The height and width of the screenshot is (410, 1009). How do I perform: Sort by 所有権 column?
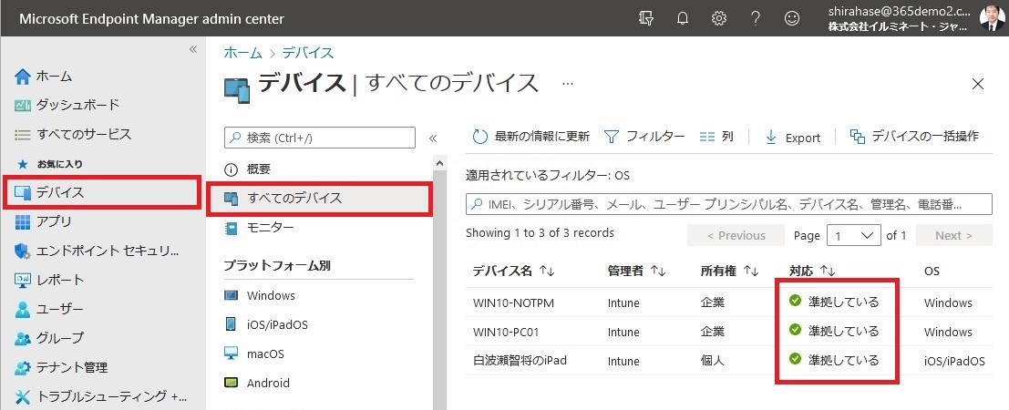[730, 271]
